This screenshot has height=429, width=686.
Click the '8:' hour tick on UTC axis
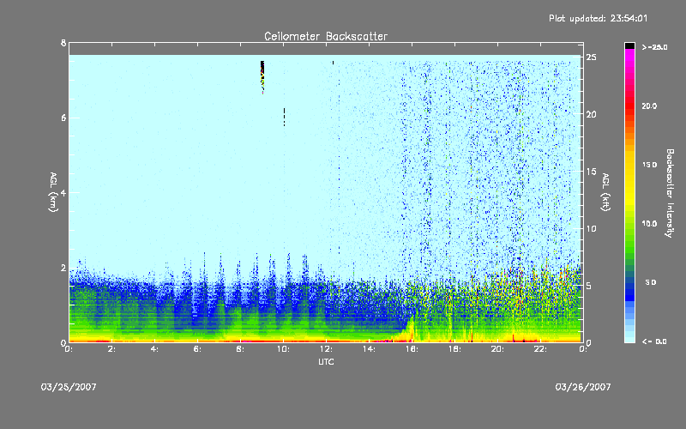241,349
